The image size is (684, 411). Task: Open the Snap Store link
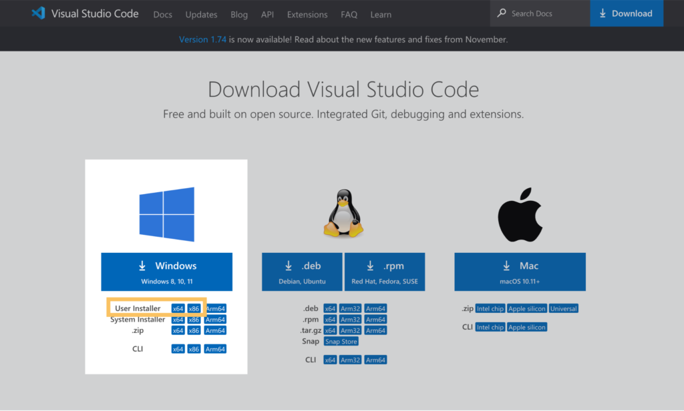tap(341, 341)
